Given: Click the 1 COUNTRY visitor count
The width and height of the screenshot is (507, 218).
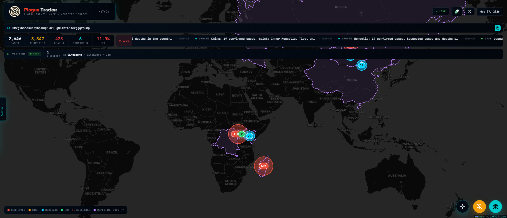Looking at the screenshot, I should (53, 54).
